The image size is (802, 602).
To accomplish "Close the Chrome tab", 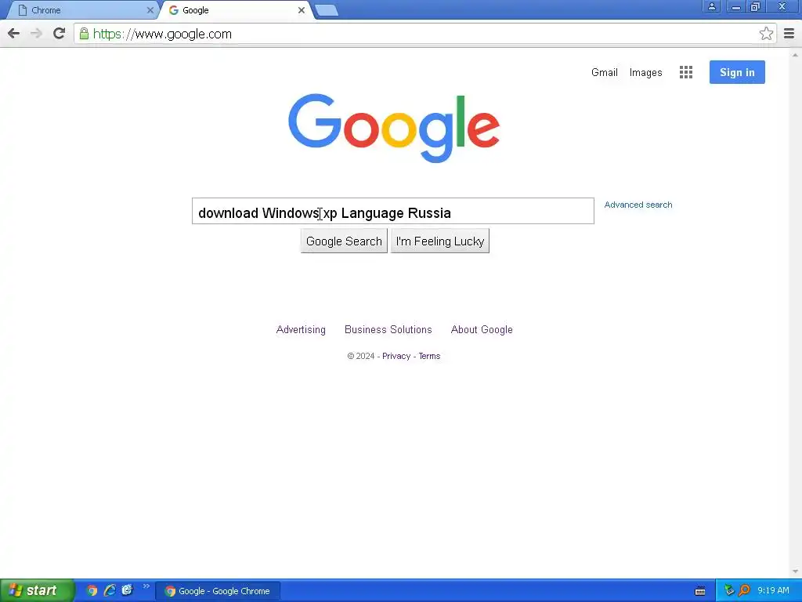I will click(150, 9).
